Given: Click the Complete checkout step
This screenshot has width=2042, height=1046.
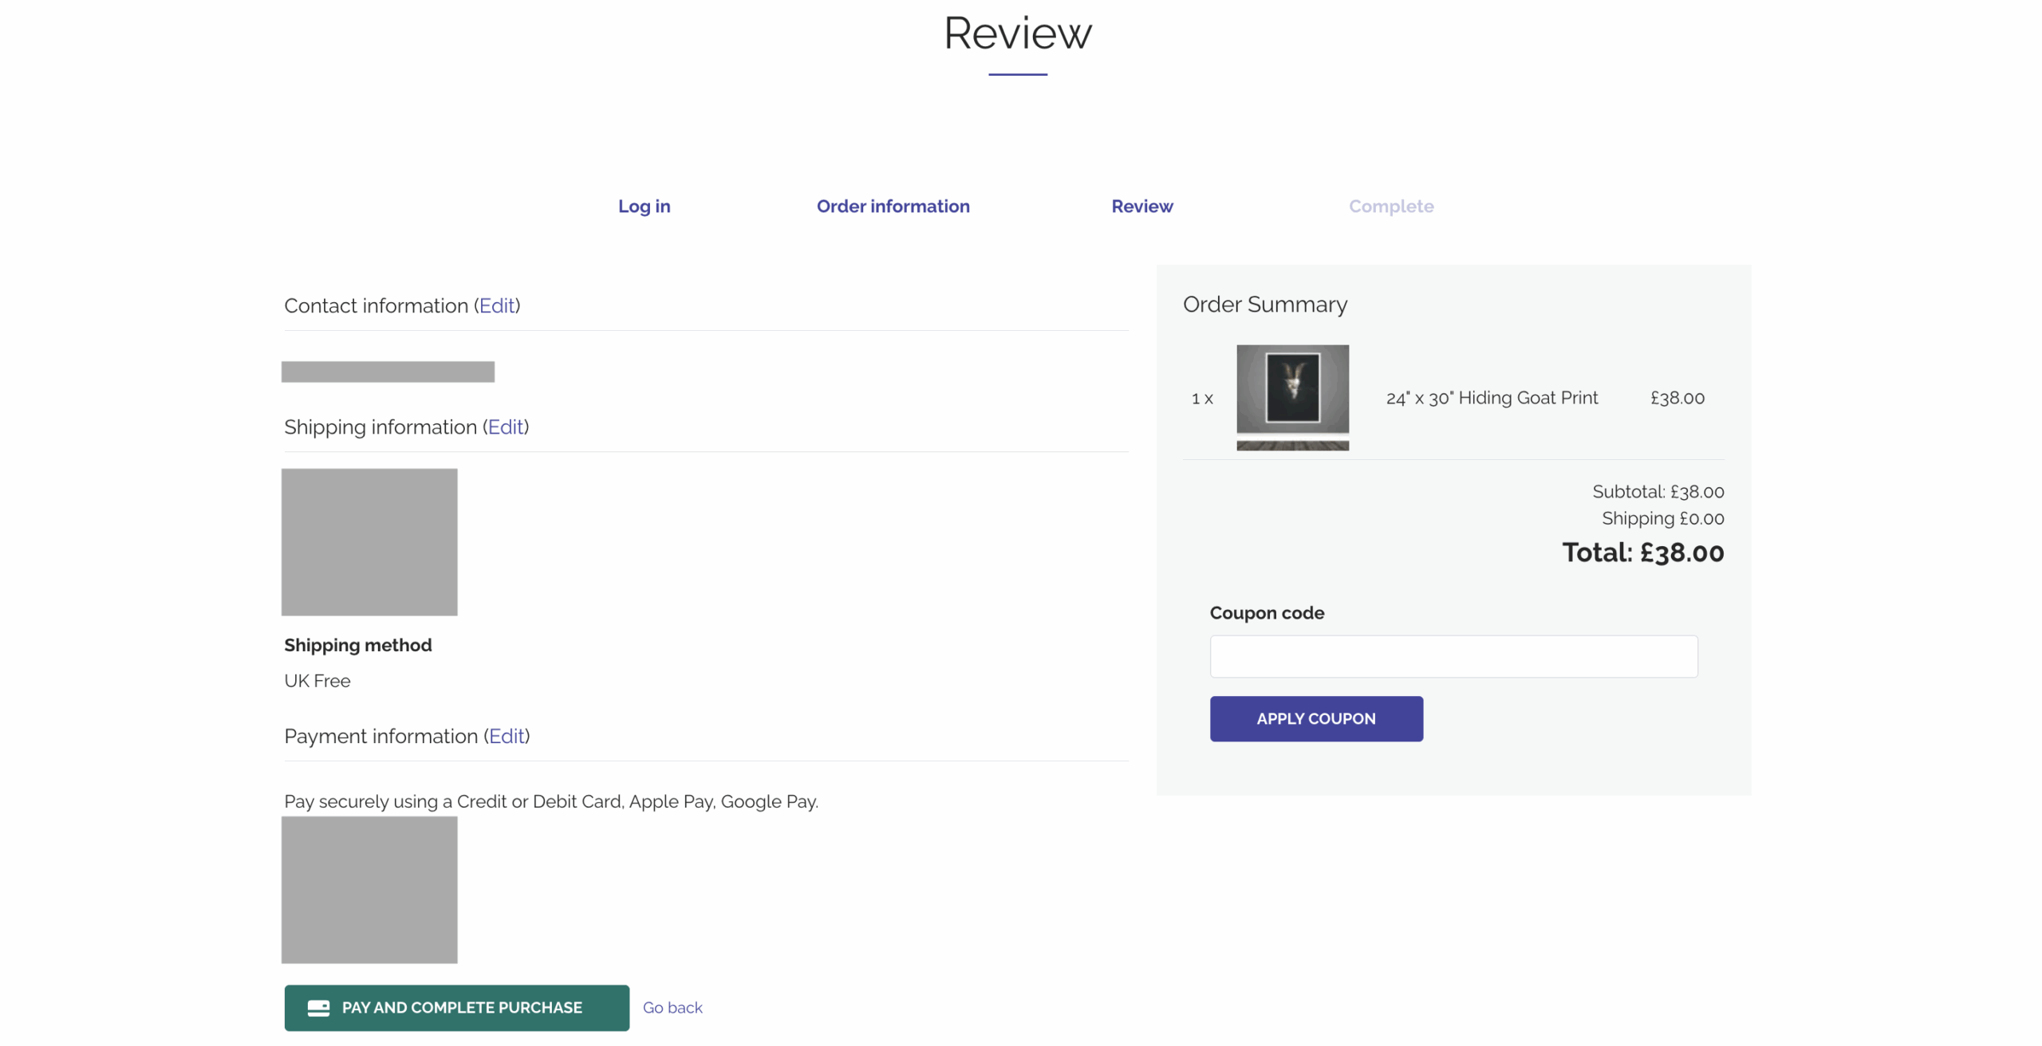Looking at the screenshot, I should (1390, 206).
